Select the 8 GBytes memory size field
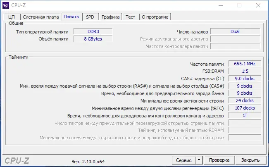269x167 pixels. 93,39
